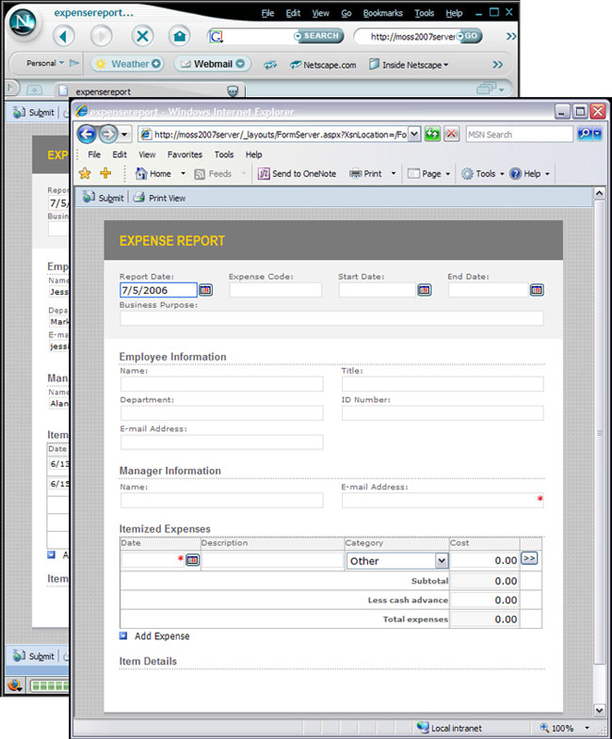The width and height of the screenshot is (612, 739).
Task: Open IE recent pages dropdown arrow
Action: [x=124, y=135]
